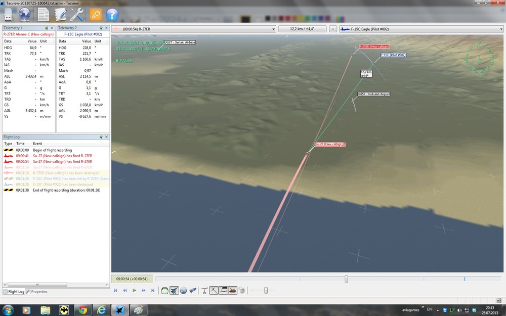
Task: Click the Telemetry 1 panel green pin icon
Action: 47,28
